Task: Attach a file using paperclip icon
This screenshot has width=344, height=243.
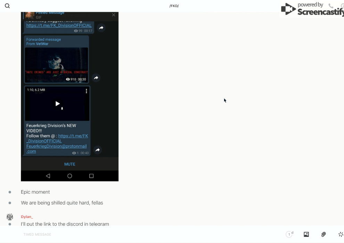Action: point(323,234)
